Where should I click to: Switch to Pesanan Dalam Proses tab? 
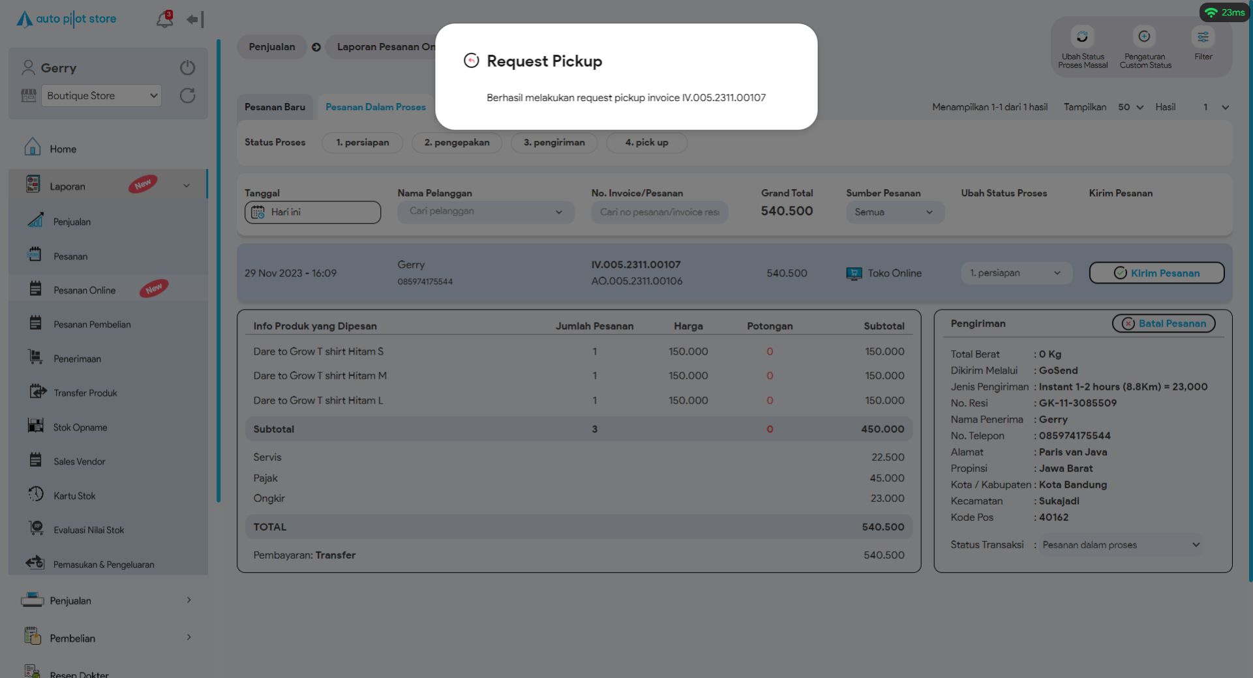[x=375, y=107]
